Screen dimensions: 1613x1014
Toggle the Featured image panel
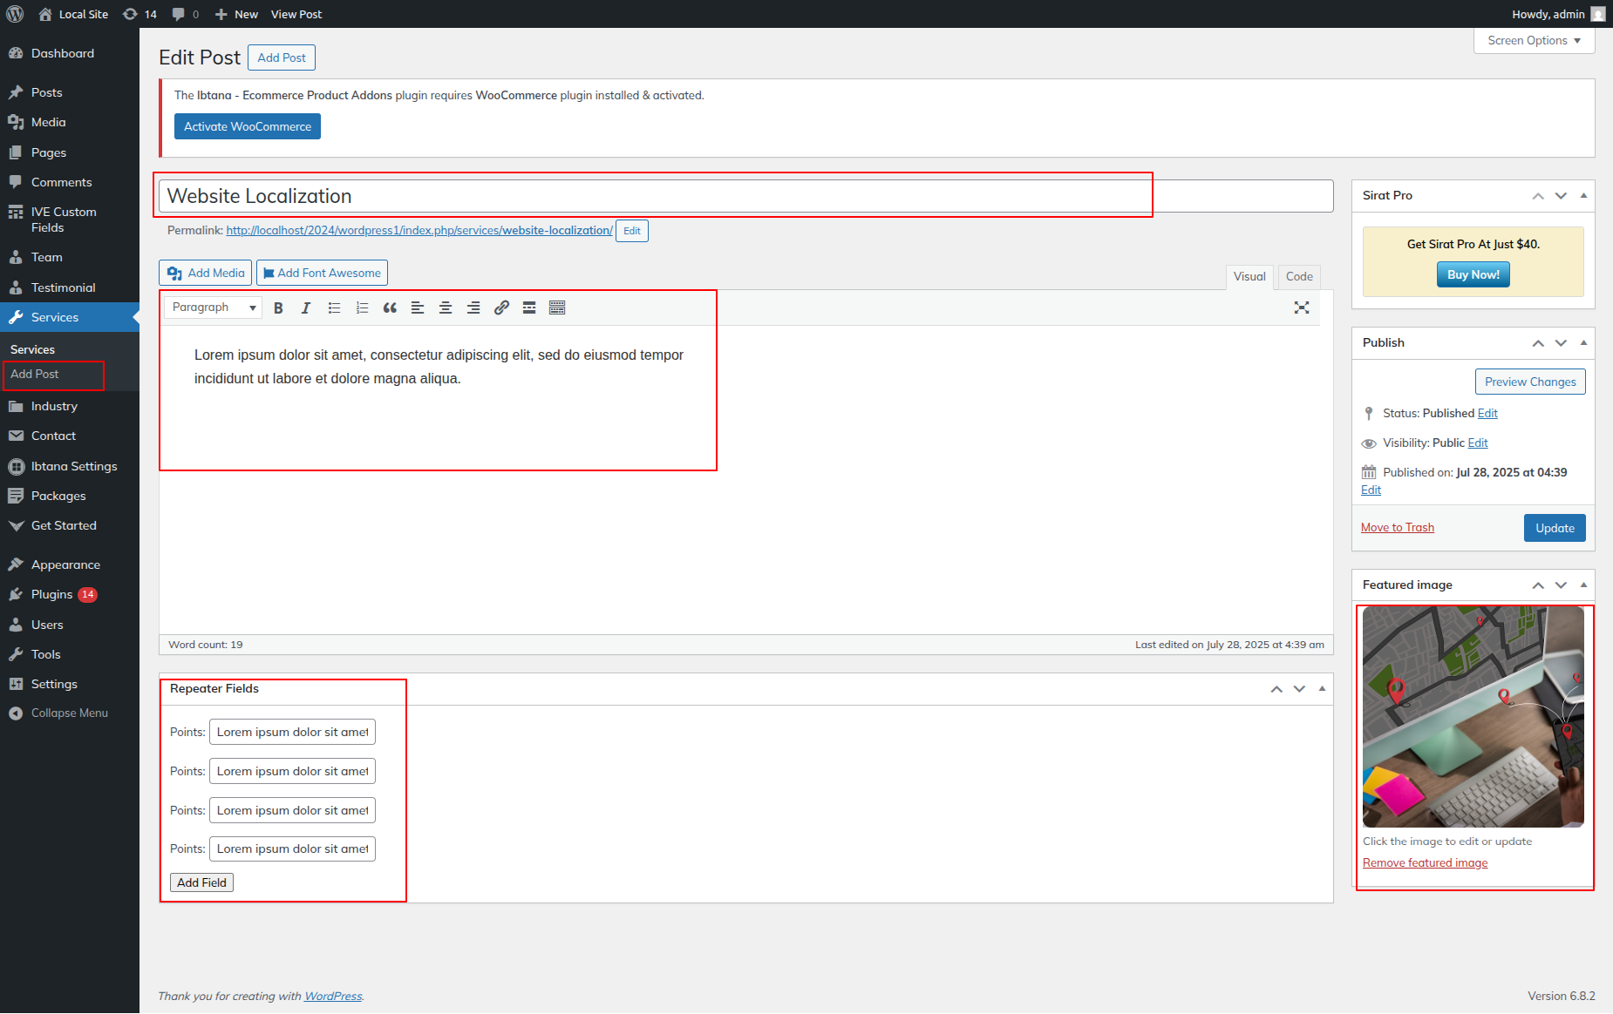(x=1583, y=585)
